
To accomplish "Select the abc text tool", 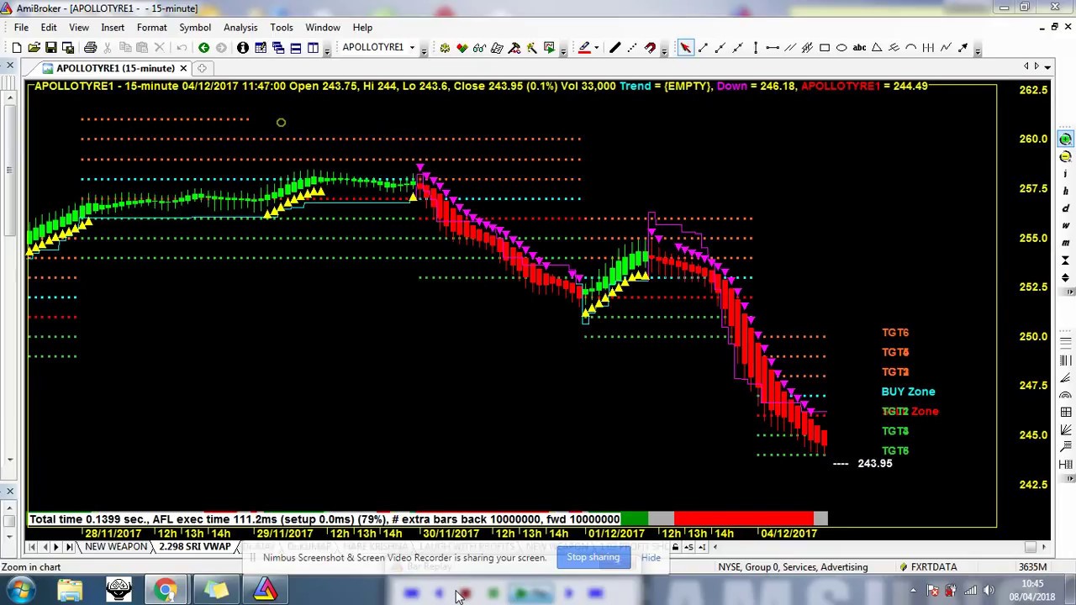I will coord(859,48).
